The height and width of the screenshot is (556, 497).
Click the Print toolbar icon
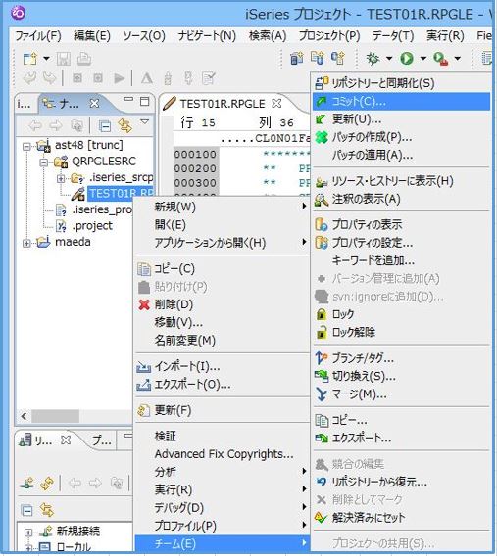[x=84, y=59]
